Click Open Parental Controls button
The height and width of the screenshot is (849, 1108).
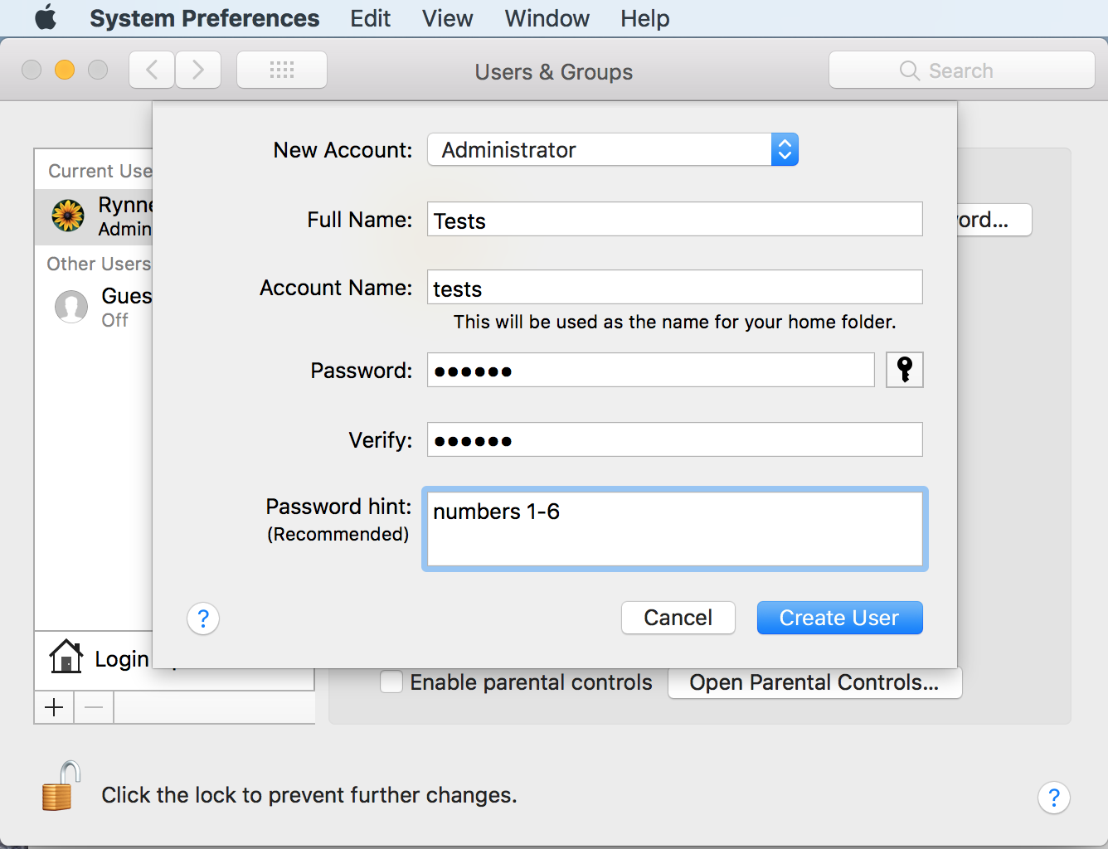814,682
